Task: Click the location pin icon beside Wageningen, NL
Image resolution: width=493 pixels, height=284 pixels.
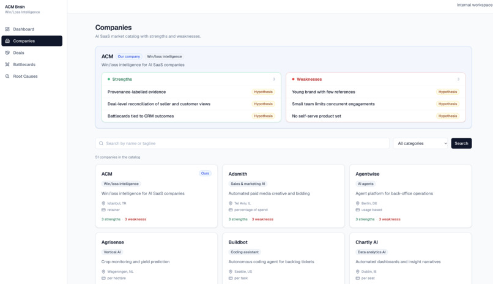Action: [x=103, y=271]
